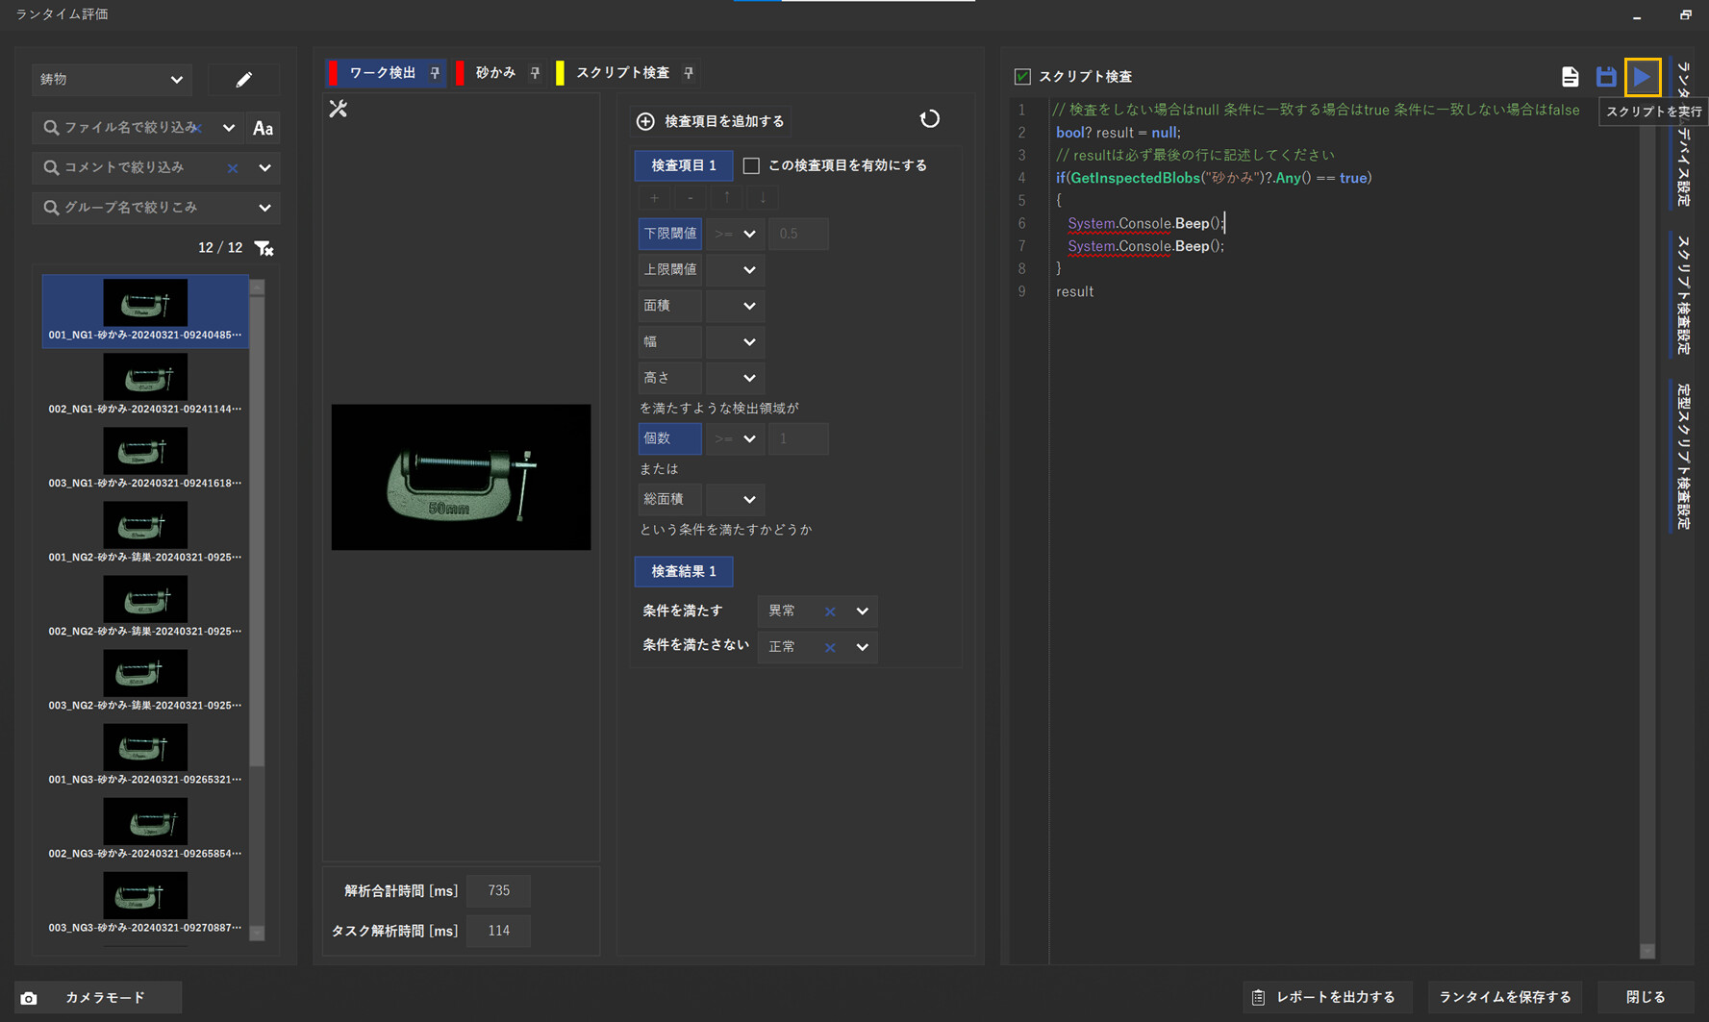The image size is (1709, 1022).
Task: Expand the ファイル名で絞り込み dropdown arrow
Action: 228,128
